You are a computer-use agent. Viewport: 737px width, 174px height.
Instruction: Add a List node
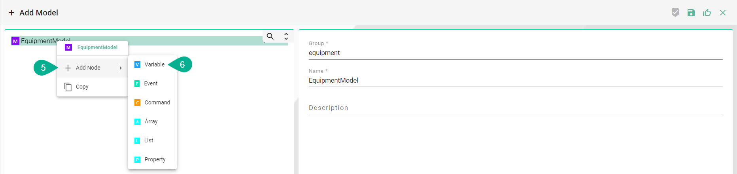(148, 140)
